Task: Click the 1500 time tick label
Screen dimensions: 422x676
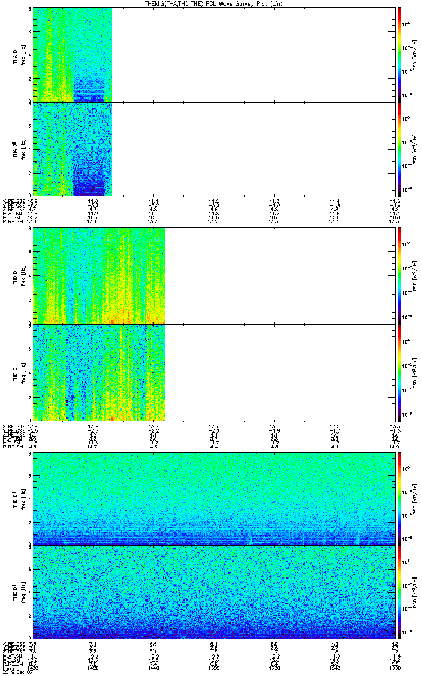Action: tap(214, 668)
